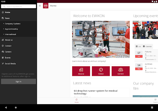Tap the Android recent apps square

point(152,108)
